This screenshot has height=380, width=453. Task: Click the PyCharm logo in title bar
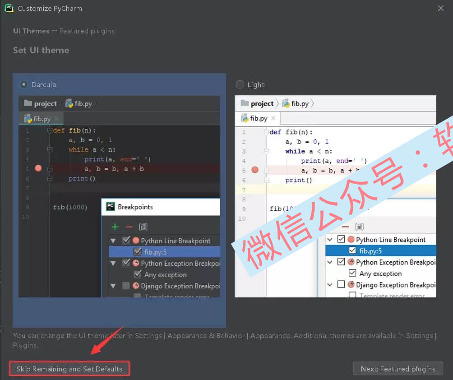(x=9, y=8)
